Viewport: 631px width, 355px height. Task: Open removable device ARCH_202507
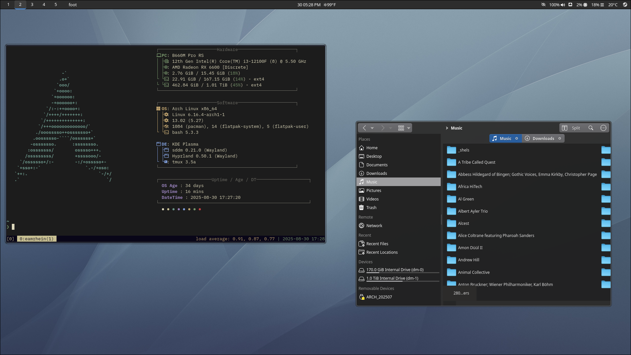pyautogui.click(x=398, y=297)
